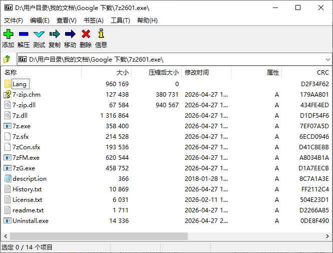Click the date 2018-01-28 cell
The image size is (333, 253).
click(206, 179)
